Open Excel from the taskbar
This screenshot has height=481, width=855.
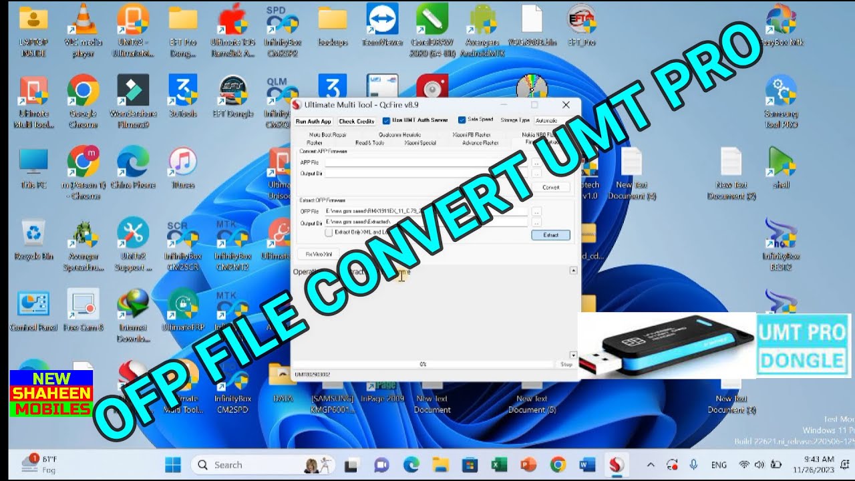[499, 464]
